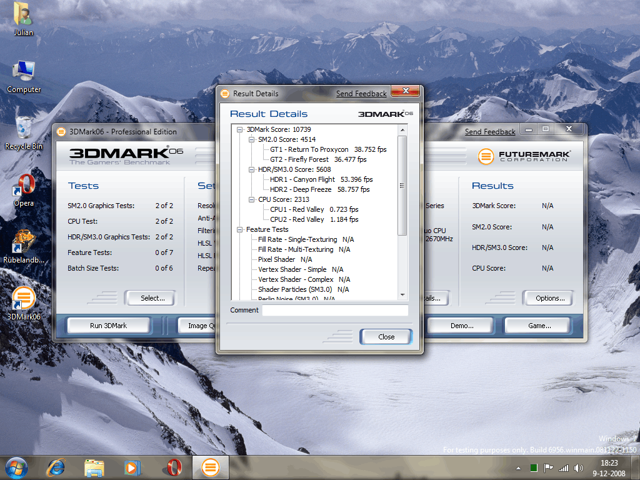Collapse the SM2.0 Score node

click(251, 139)
